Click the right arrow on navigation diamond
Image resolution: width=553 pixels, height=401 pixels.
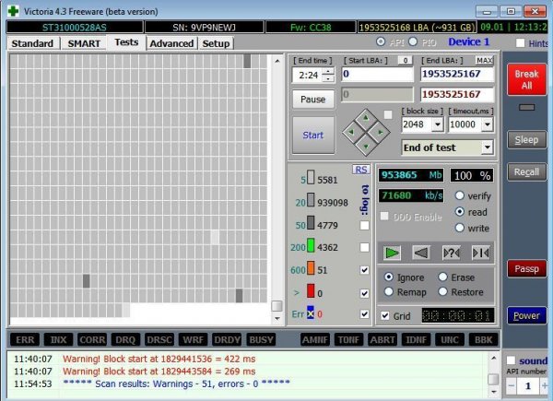[380, 133]
